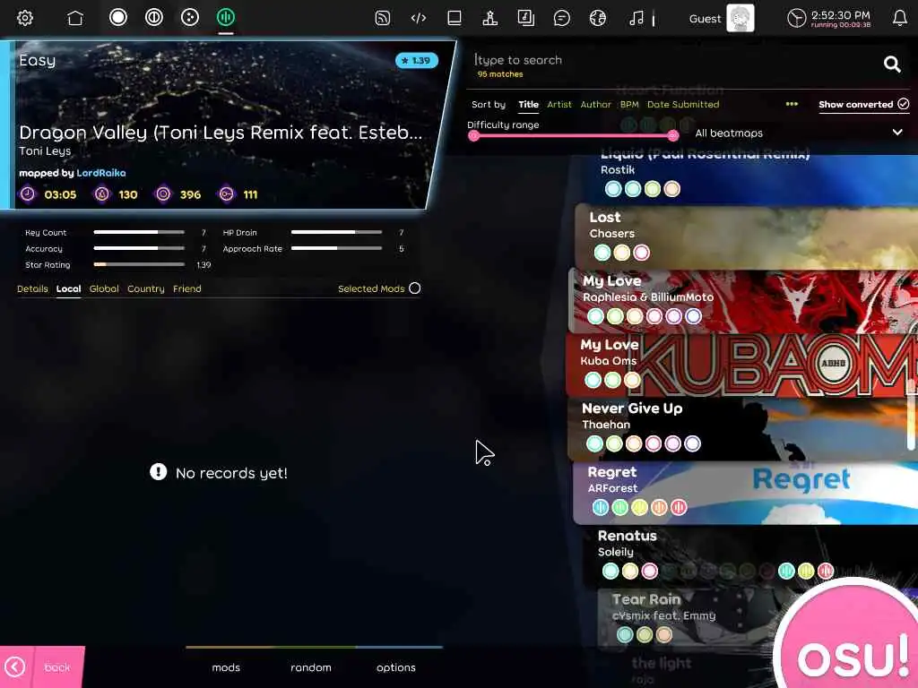Image resolution: width=918 pixels, height=688 pixels.
Task: Open the changelog code icon
Action: coord(418,18)
